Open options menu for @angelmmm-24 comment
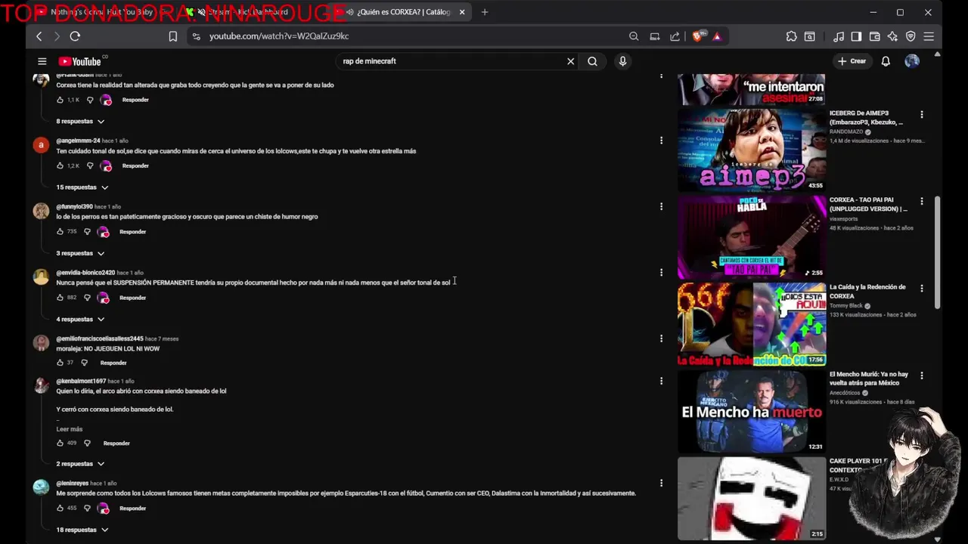Image resolution: width=968 pixels, height=544 pixels. [x=661, y=141]
